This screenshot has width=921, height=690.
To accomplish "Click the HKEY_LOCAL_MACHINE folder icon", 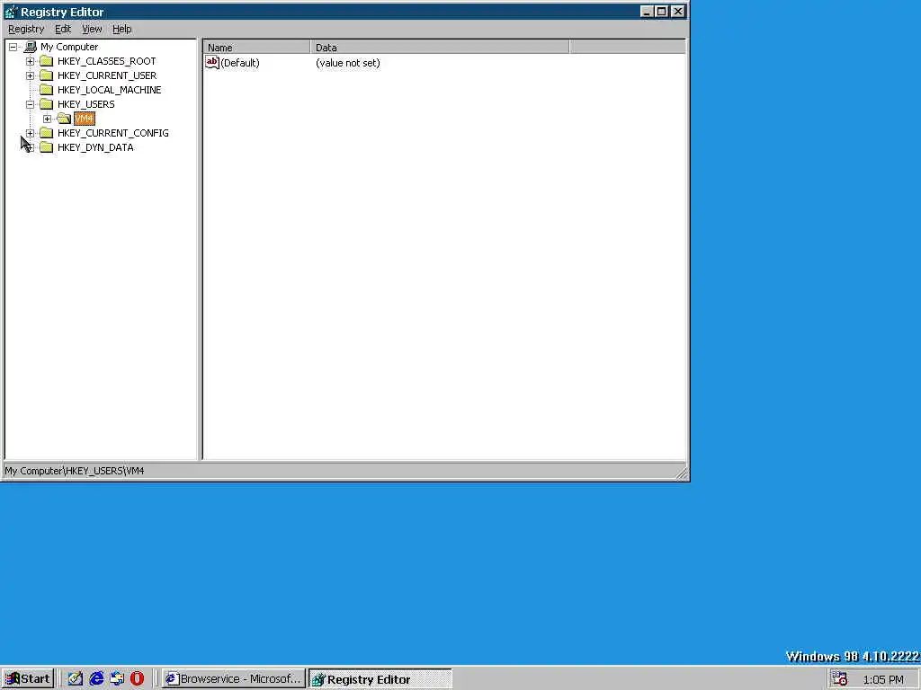I will pyautogui.click(x=47, y=90).
